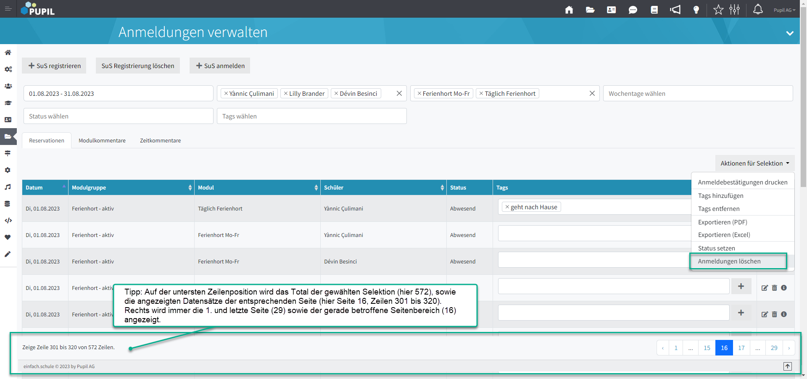Screen dimensions: 807x379
Task: Remove Täglich Ferienhort module filter
Action: click(481, 93)
